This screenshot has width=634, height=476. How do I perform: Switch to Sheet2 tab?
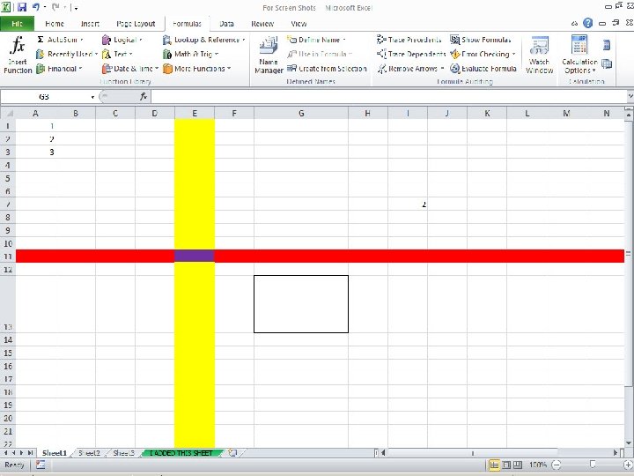89,453
